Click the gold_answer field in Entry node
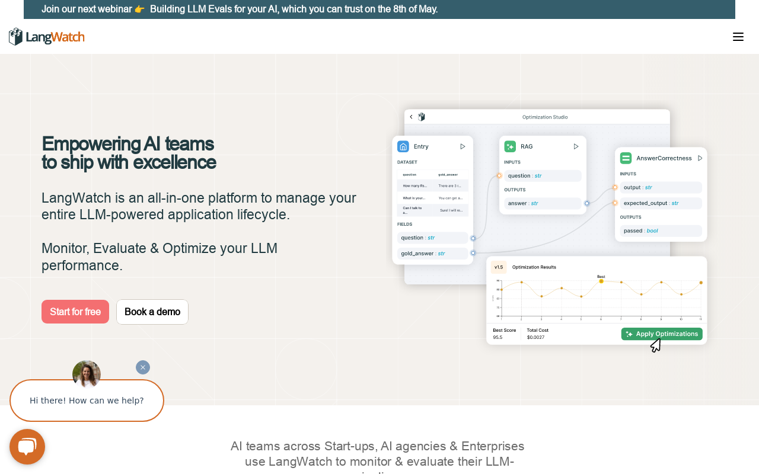The image size is (759, 474). (433, 254)
